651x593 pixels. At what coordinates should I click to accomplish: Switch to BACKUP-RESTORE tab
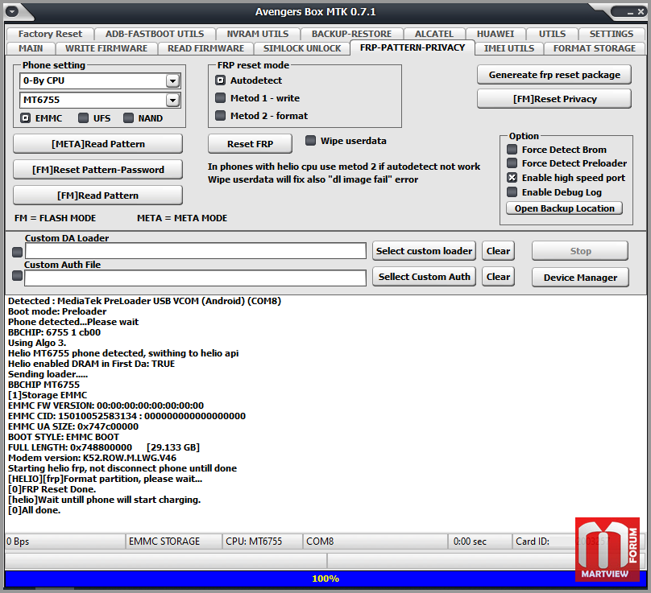pyautogui.click(x=351, y=34)
